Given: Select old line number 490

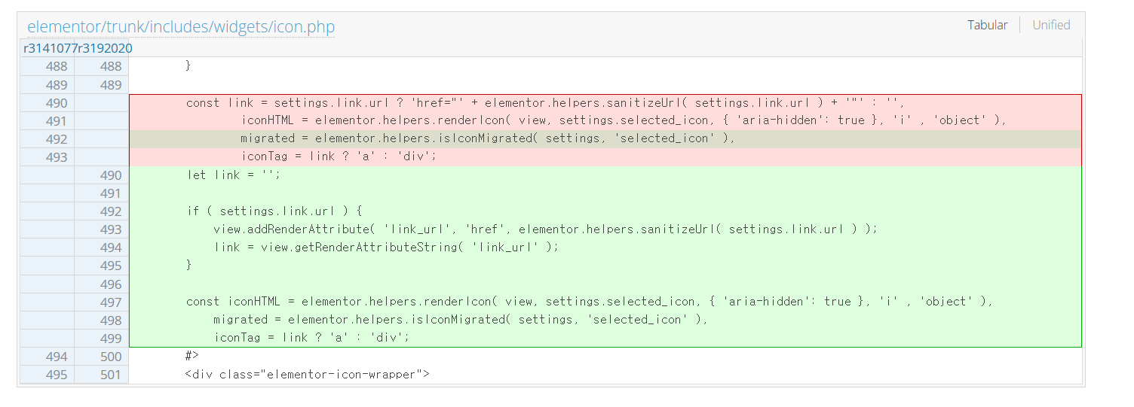Looking at the screenshot, I should coord(48,103).
